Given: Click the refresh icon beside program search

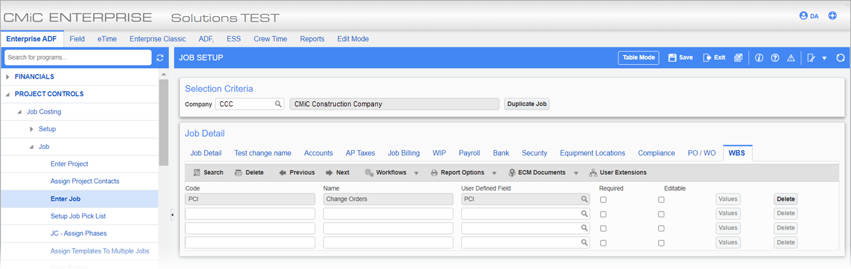Looking at the screenshot, I should pyautogui.click(x=160, y=57).
